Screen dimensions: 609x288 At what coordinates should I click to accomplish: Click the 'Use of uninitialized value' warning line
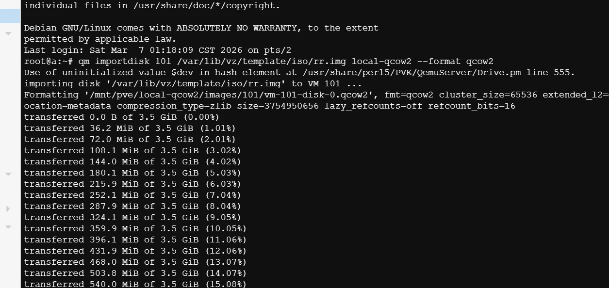(x=299, y=72)
